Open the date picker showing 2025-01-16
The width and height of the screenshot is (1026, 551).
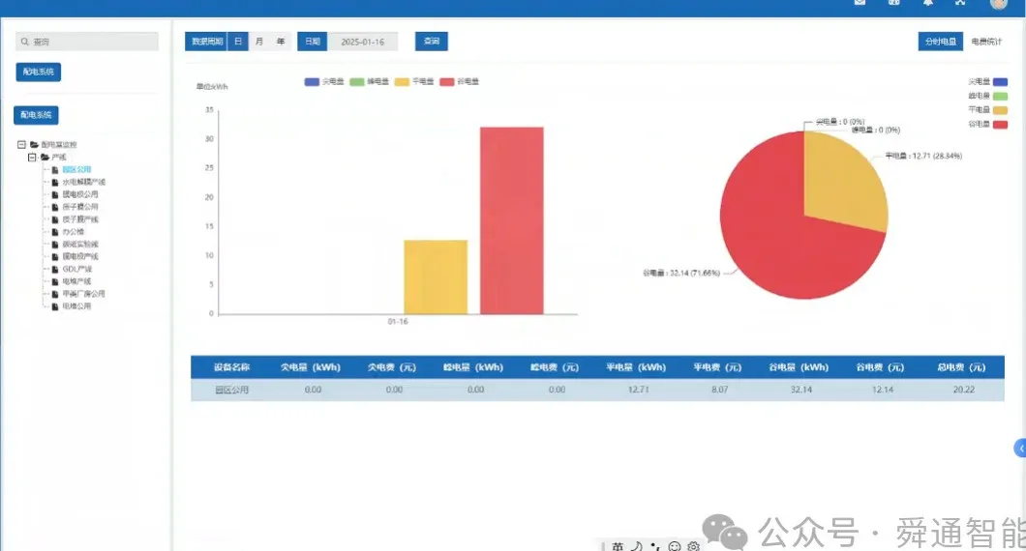point(363,42)
